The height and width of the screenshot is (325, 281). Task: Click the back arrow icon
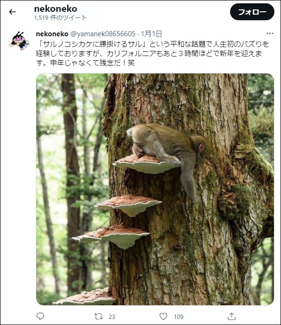point(12,12)
